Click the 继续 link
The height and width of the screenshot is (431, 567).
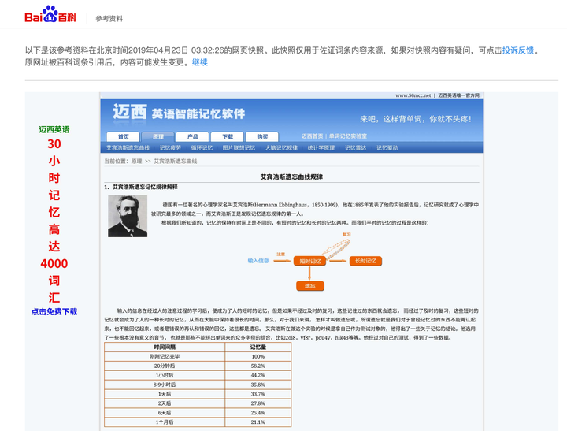199,62
